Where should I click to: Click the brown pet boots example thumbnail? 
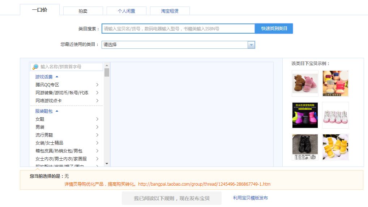click(305, 83)
